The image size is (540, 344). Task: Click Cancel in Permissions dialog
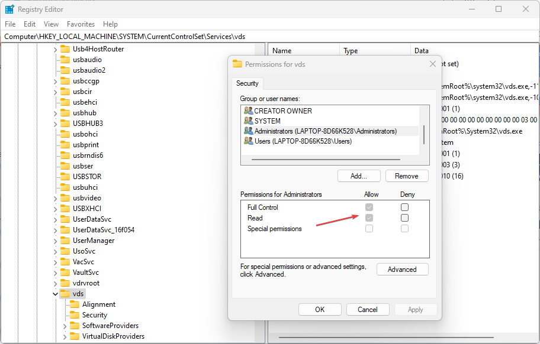click(x=368, y=310)
